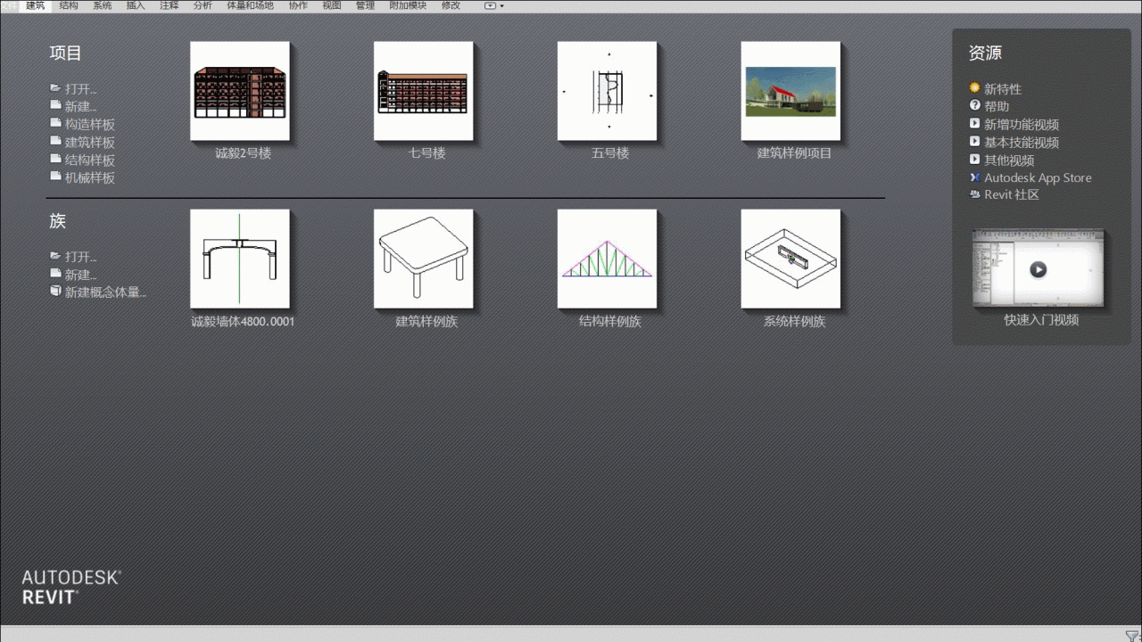Click the question mark icon beside 帮助
The image size is (1142, 642).
tap(975, 105)
